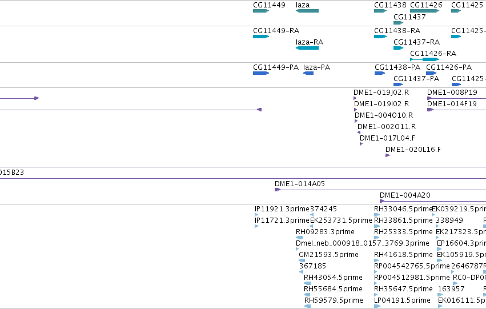Select the CG11426 gene label

426,5
